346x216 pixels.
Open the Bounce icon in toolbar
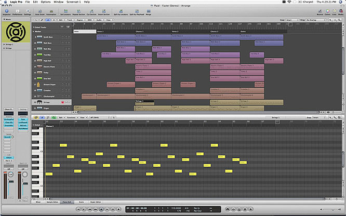[319, 11]
